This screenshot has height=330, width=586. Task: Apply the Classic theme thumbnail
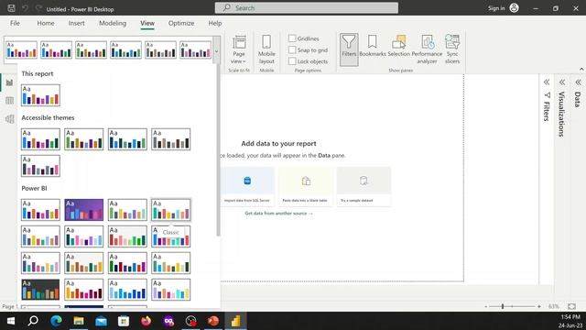(171, 210)
